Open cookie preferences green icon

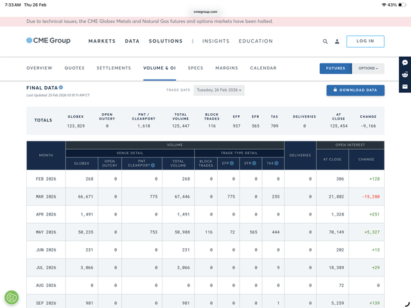point(12,297)
